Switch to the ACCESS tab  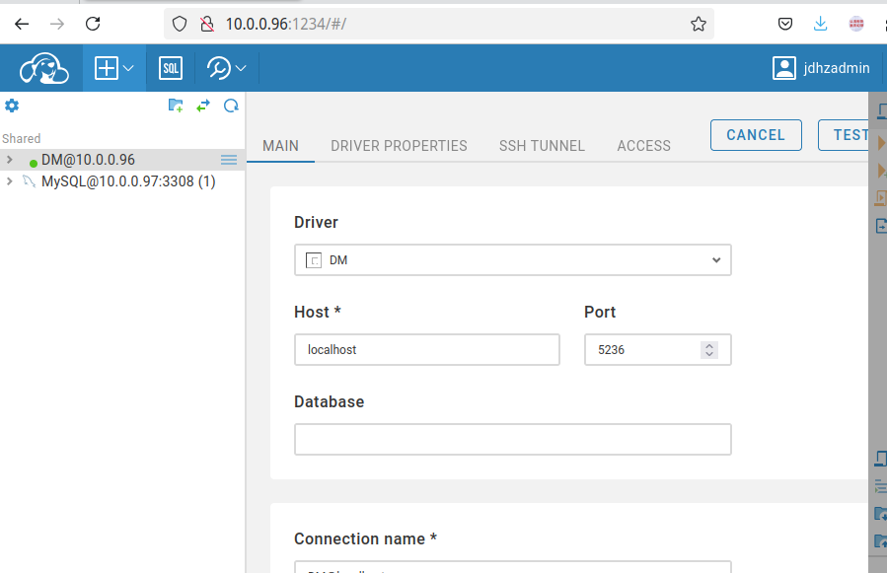[x=643, y=146]
